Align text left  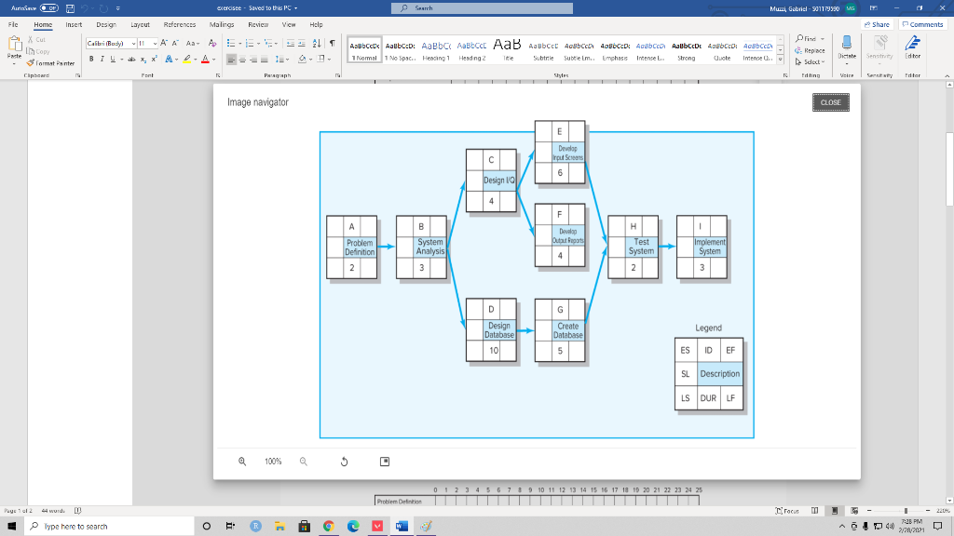231,60
